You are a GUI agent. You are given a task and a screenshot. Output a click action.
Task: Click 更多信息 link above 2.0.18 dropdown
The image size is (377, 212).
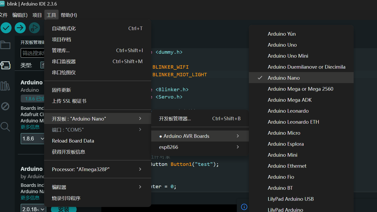(30, 198)
